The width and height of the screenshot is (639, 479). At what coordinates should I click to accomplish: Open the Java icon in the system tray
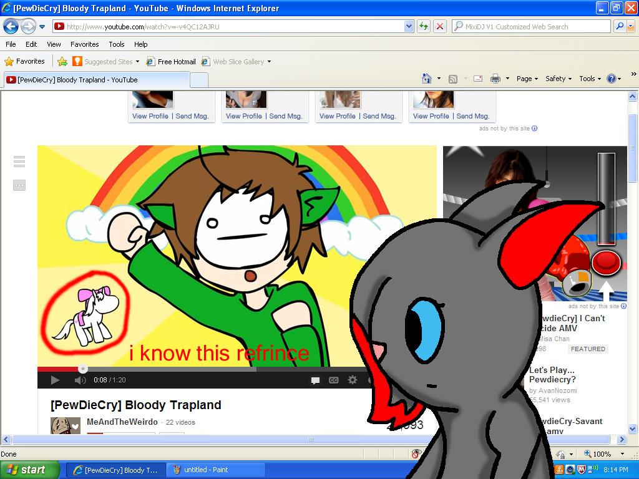[560, 470]
